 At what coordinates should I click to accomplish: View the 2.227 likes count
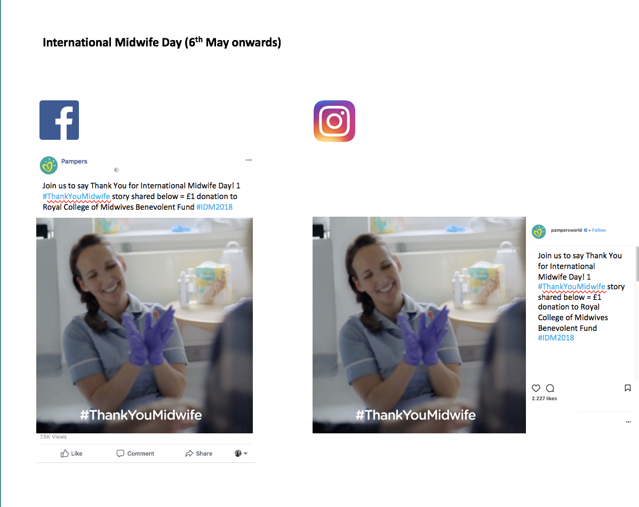(544, 399)
